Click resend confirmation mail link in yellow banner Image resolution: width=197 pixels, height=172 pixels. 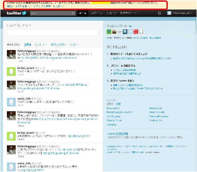(x=17, y=6)
